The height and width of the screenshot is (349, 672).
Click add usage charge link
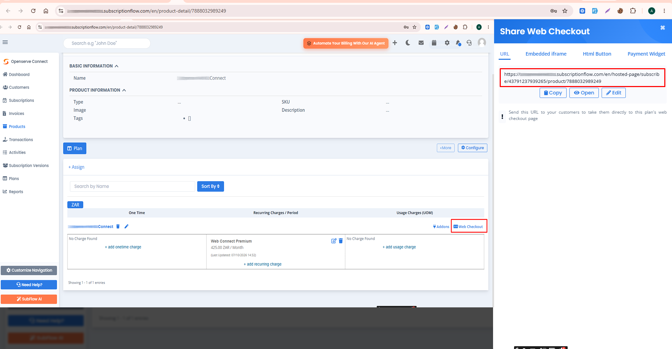pos(399,247)
